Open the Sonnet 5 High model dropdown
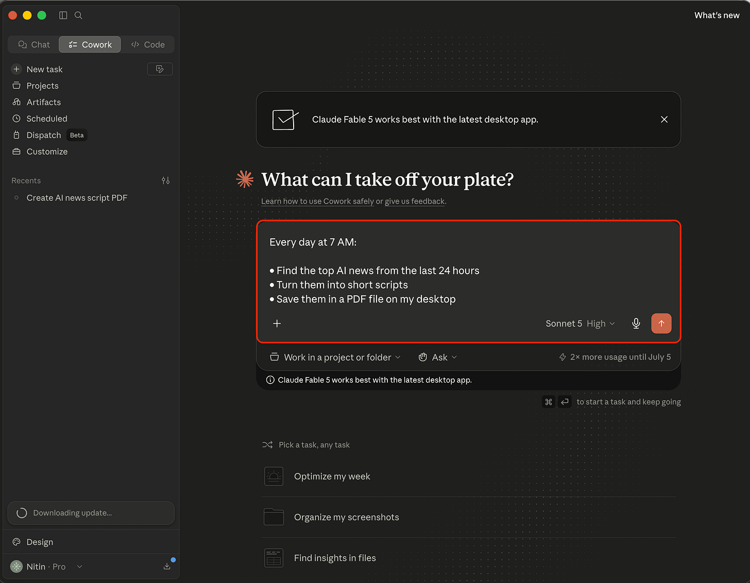This screenshot has width=750, height=583. pos(580,324)
